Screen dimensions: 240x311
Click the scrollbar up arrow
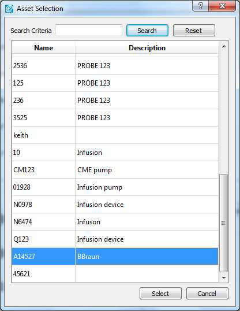point(224,46)
